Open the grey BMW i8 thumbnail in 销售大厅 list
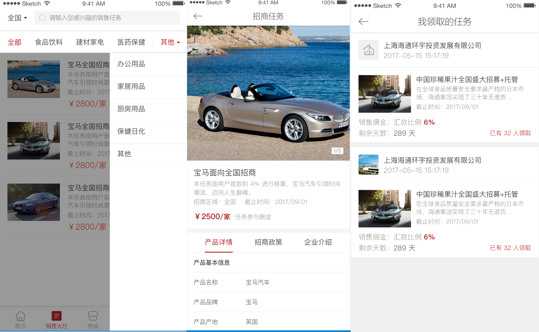Viewport: 539px width, 332px height. pyautogui.click(x=33, y=141)
